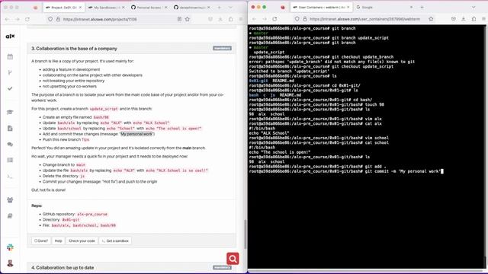The width and height of the screenshot is (488, 274).
Task: Open the checkmark icon in ALX sidebar
Action: (x=10, y=88)
